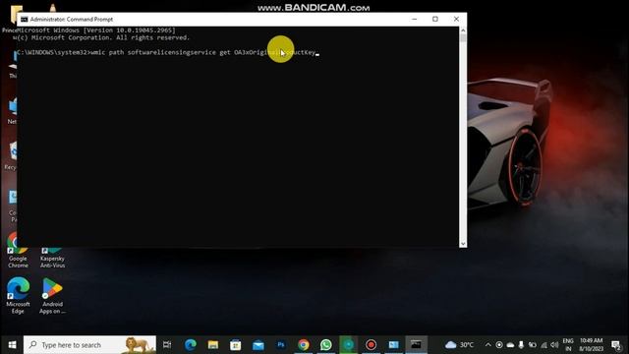Close the Administrator Command Prompt window
The height and width of the screenshot is (354, 629).
coord(456,19)
